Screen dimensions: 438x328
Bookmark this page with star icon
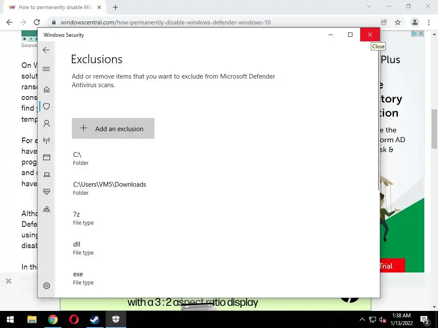[x=398, y=22]
